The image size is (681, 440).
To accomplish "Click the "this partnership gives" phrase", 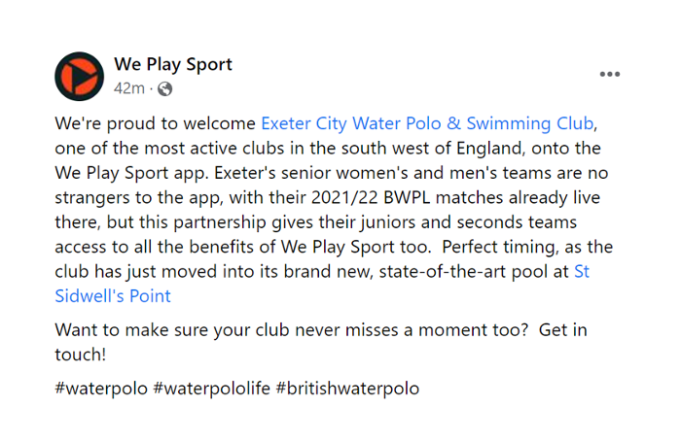I will (x=233, y=222).
